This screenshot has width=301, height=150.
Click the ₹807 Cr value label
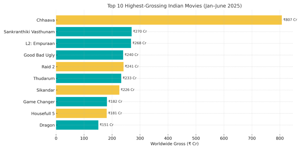pyautogui.click(x=290, y=20)
